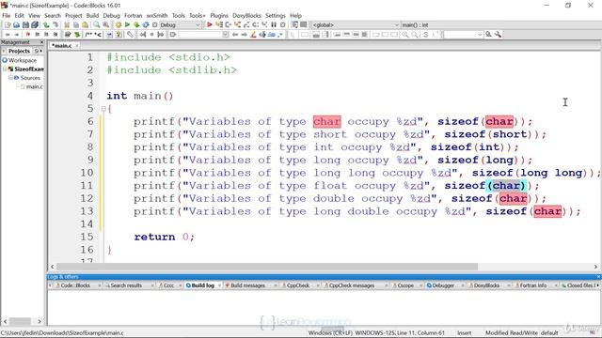
Task: Click the Management panel scrollbar left arrow
Action: click(5, 321)
